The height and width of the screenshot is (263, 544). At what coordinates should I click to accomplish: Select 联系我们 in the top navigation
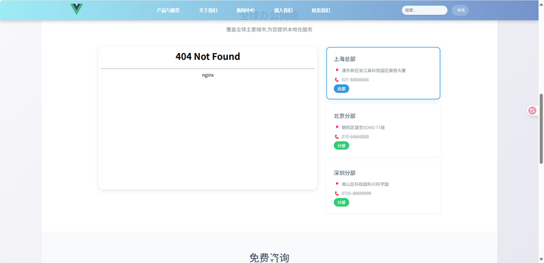[x=321, y=10]
